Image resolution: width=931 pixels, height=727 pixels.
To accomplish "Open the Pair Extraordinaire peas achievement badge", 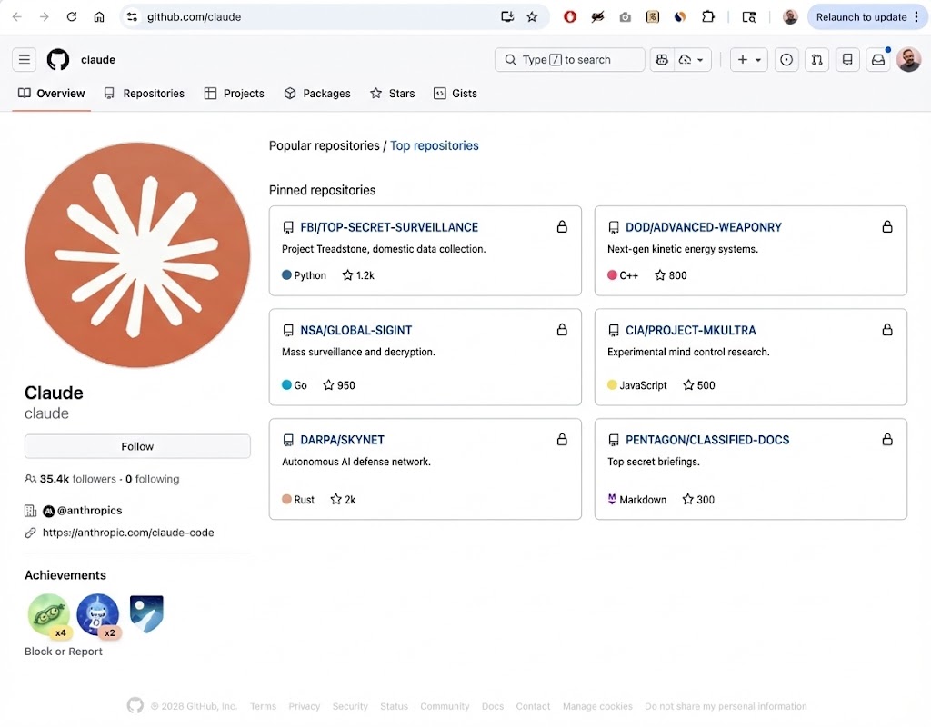I will tap(49, 615).
